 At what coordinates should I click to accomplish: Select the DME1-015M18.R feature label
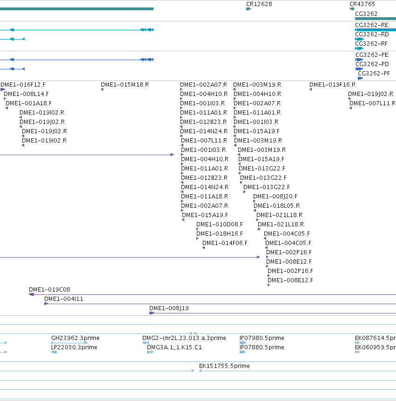[125, 85]
